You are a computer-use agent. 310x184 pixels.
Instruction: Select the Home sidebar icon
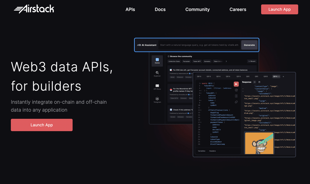click(x=157, y=61)
